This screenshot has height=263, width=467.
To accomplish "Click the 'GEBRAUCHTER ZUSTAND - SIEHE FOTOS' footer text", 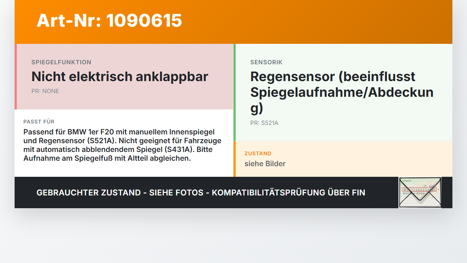I will 201,193.
